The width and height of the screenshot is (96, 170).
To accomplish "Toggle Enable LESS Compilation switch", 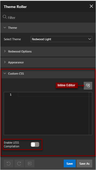I will coord(35,144).
